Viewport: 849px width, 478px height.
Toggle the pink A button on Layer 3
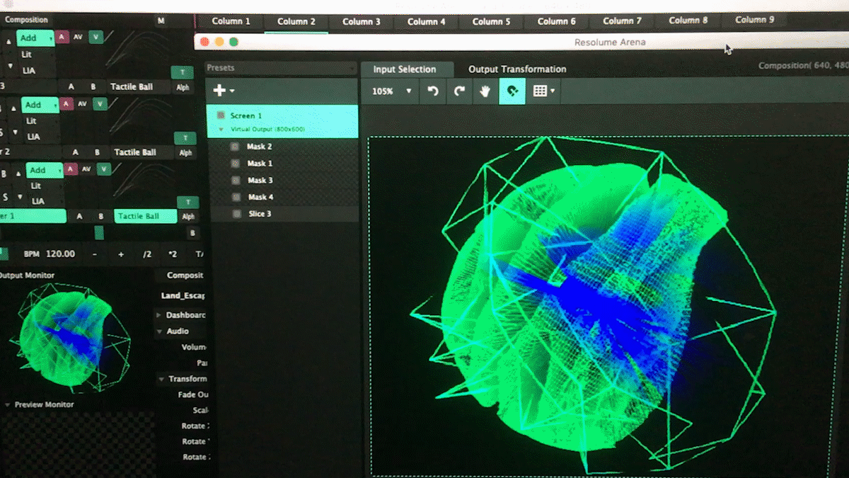[x=62, y=37]
